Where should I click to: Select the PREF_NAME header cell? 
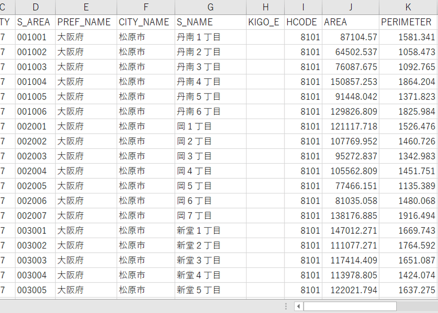click(86, 22)
